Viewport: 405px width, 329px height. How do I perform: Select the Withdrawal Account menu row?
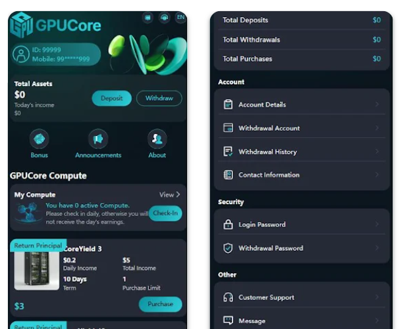302,128
